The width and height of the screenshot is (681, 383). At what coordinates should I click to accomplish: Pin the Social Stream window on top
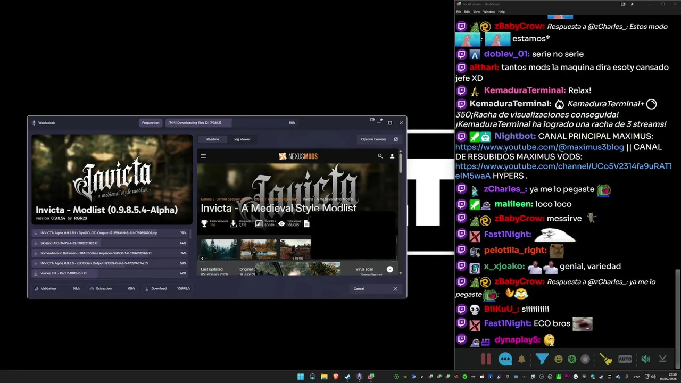pos(632,4)
